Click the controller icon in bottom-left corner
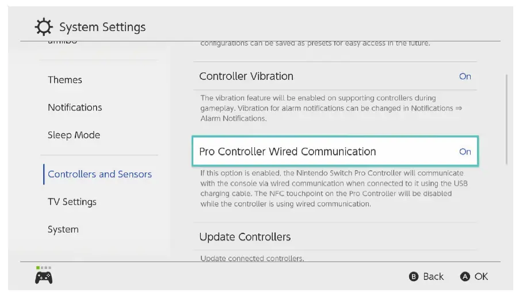Screen dimensions: 519x296 pyautogui.click(x=44, y=278)
